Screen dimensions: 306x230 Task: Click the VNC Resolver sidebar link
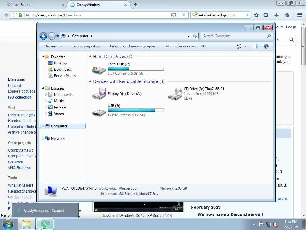pyautogui.click(x=19, y=168)
